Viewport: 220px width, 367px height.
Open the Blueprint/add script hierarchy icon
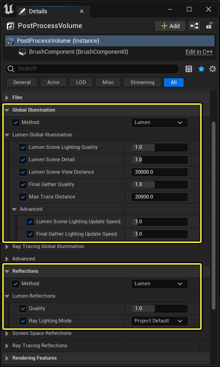tap(194, 26)
